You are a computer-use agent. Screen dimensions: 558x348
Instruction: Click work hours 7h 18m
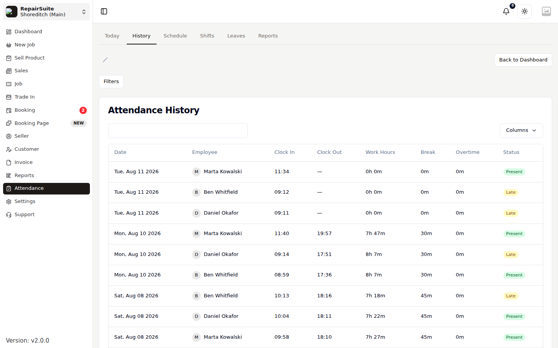[375, 296]
